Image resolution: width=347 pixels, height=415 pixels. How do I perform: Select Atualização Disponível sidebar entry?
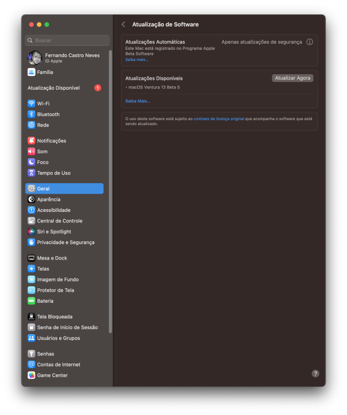tap(64, 88)
